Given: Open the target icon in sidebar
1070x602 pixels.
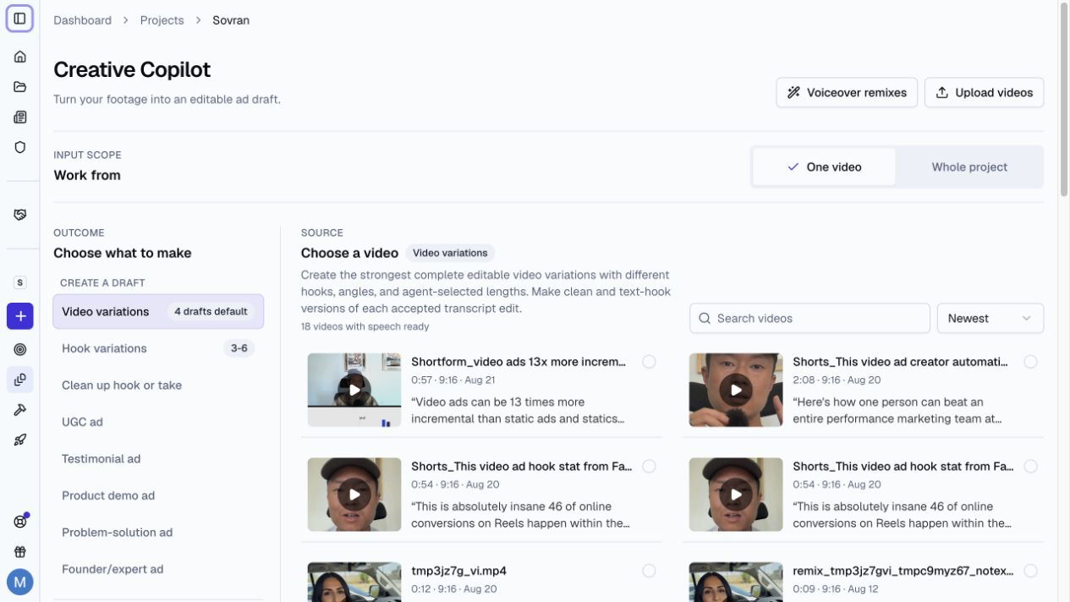Looking at the screenshot, I should tap(19, 349).
